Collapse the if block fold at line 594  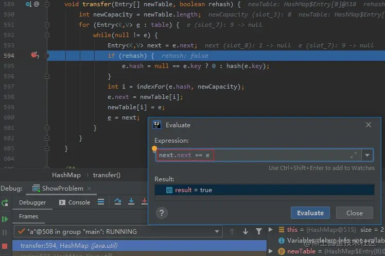pyautogui.click(x=47, y=56)
